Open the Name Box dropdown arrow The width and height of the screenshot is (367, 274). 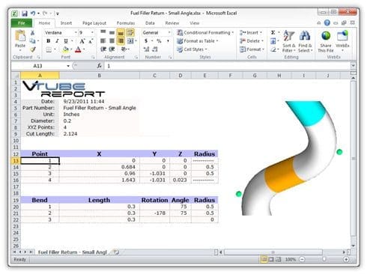[68, 66]
